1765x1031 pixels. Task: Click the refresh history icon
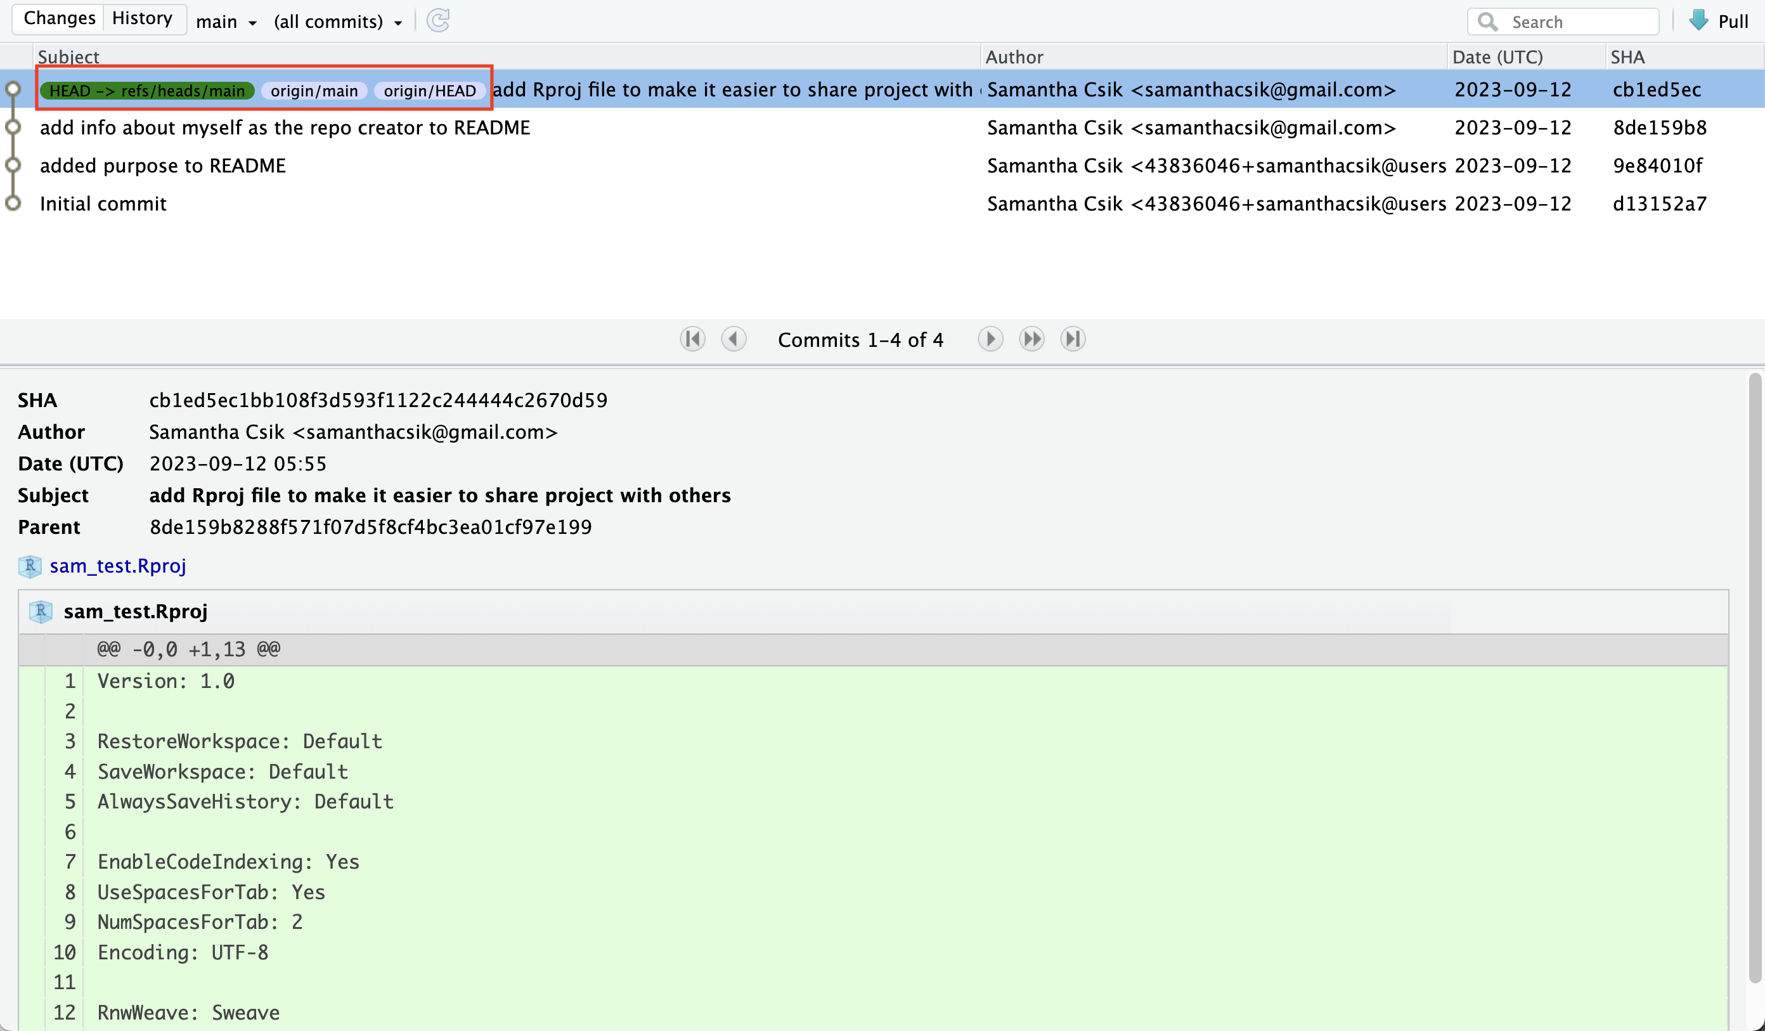[439, 20]
